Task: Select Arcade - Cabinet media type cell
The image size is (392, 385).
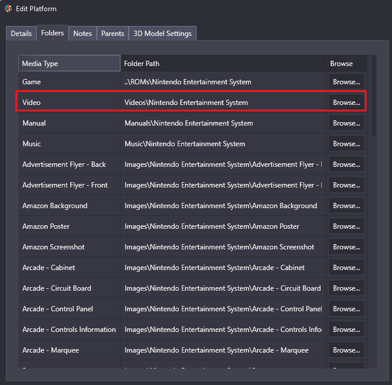Action: (x=69, y=268)
